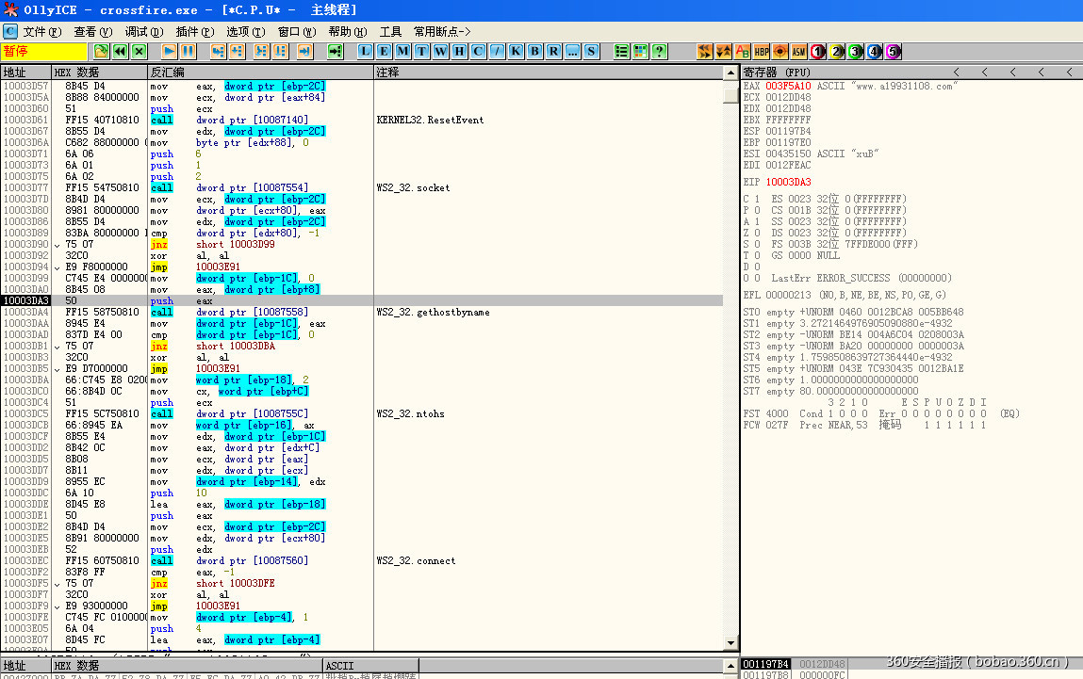Click the Restart program rewind icon
This screenshot has width=1083, height=679.
(x=121, y=51)
